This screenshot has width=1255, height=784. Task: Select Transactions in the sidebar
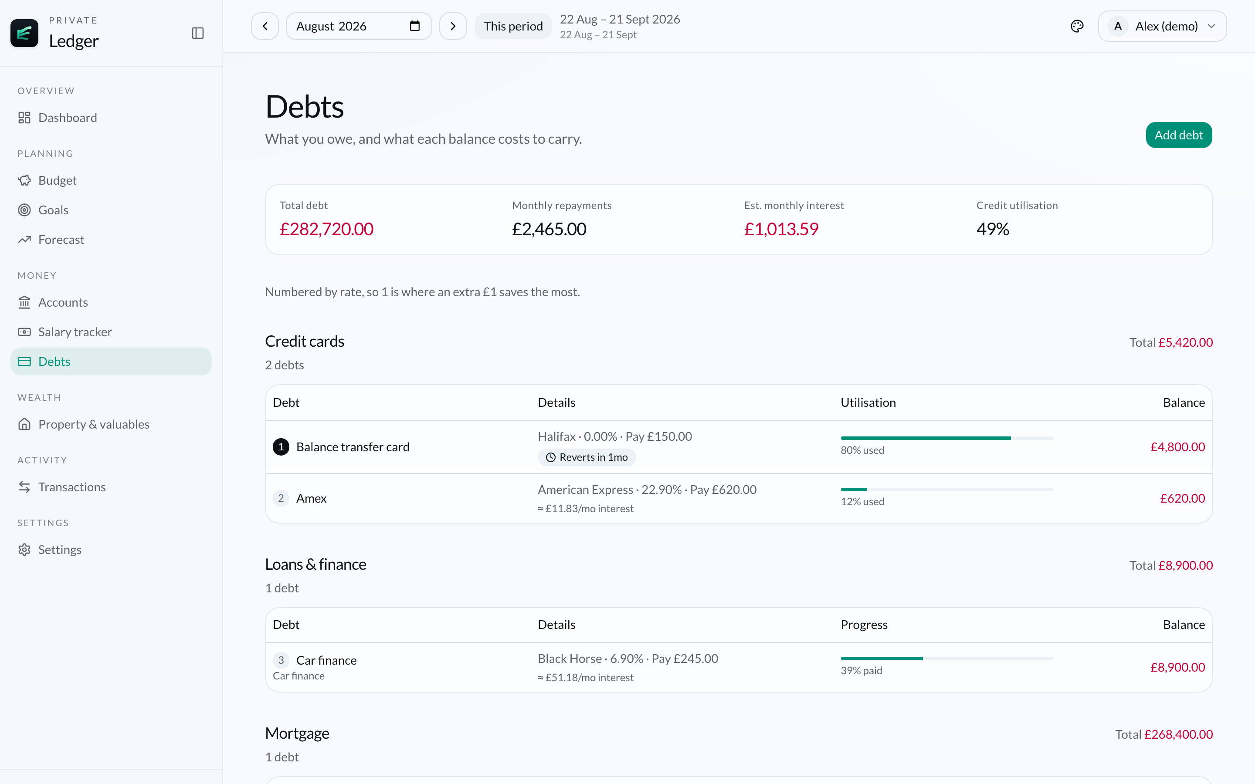(x=111, y=487)
